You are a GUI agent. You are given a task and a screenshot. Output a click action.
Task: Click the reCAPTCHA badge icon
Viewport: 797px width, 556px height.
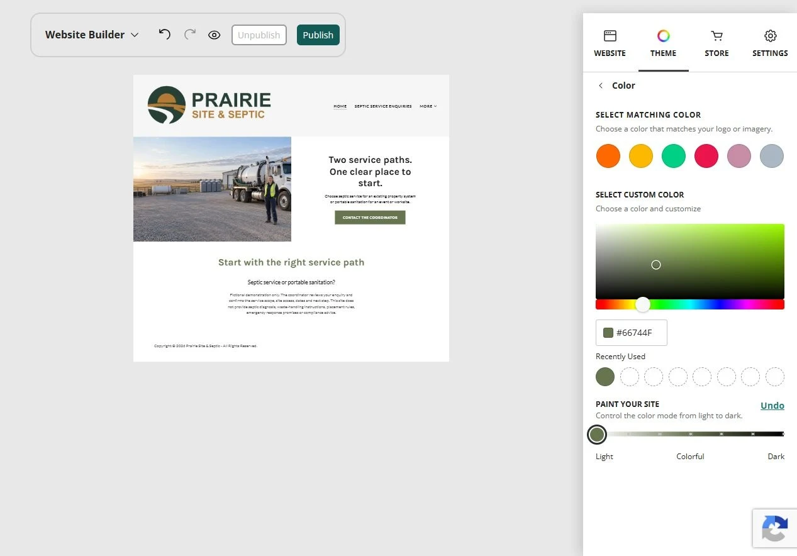(x=775, y=528)
